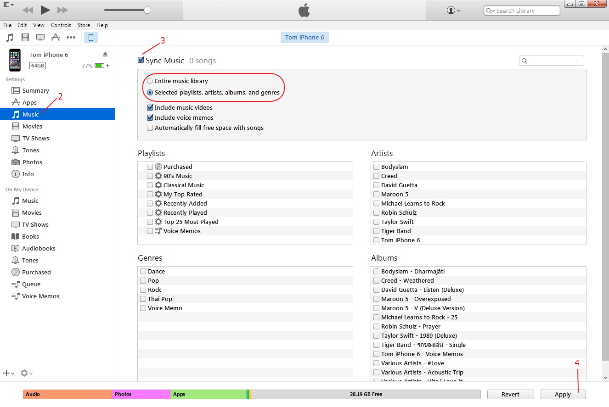Screen dimensions: 609x407
Task: Click the Revert button
Action: (511, 394)
